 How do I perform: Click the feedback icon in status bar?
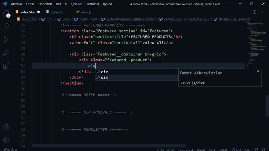256,150
